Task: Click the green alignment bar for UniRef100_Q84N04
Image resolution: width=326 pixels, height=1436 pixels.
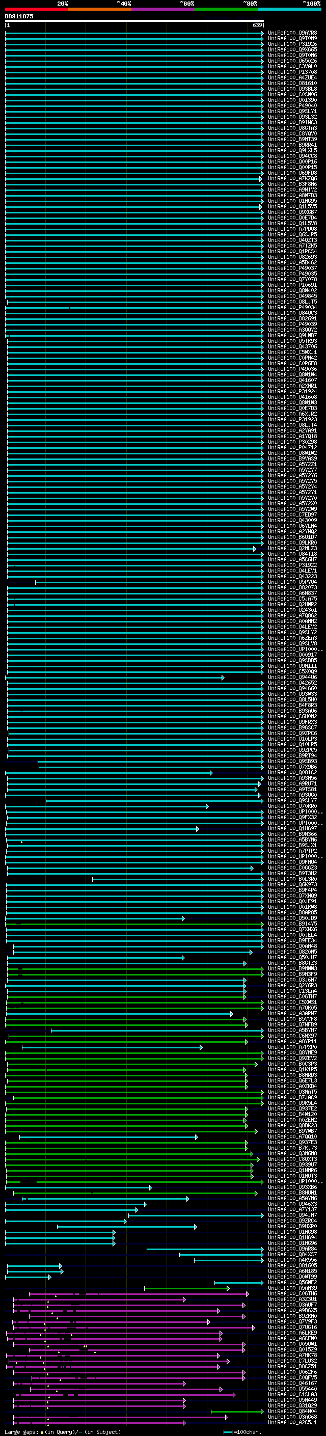Action: point(237,1412)
